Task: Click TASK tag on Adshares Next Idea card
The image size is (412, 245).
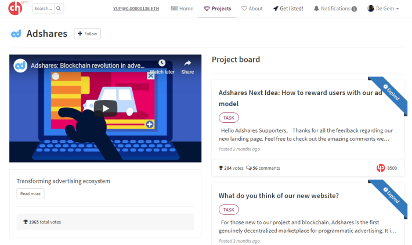Action: pos(229,118)
